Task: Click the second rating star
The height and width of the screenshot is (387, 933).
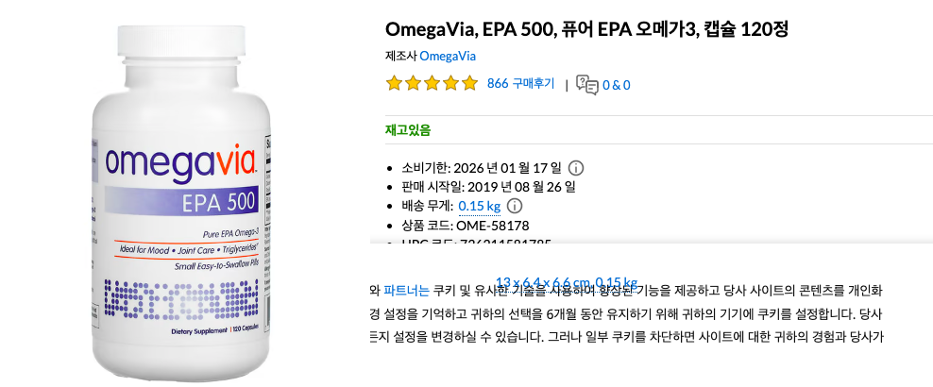Action: tap(414, 84)
